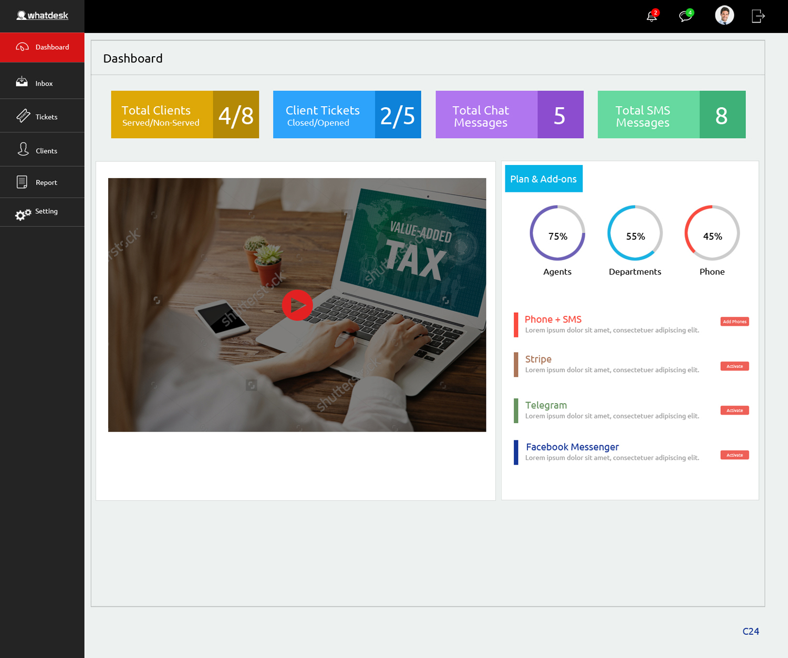The image size is (788, 658).
Task: Play the Value-Added Tax video
Action: pyautogui.click(x=297, y=305)
